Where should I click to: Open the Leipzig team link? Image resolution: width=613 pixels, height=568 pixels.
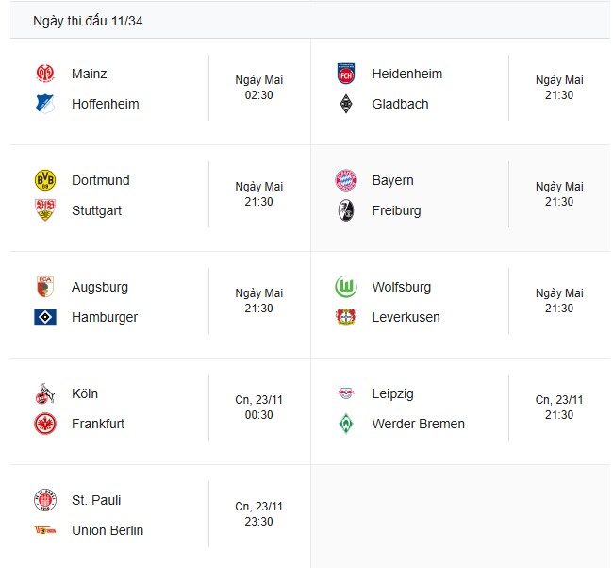coord(392,393)
